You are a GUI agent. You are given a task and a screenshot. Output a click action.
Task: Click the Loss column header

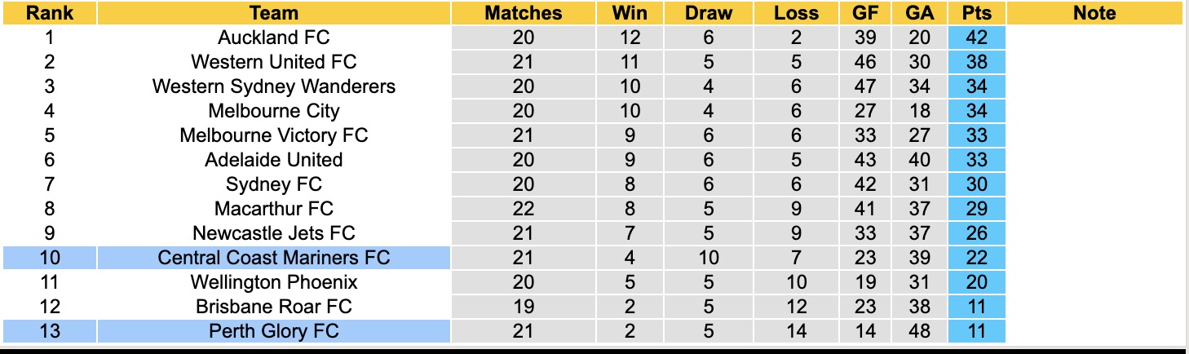(796, 13)
